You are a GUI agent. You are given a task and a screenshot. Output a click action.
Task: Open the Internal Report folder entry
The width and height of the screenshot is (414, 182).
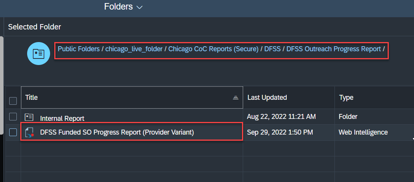tap(62, 119)
